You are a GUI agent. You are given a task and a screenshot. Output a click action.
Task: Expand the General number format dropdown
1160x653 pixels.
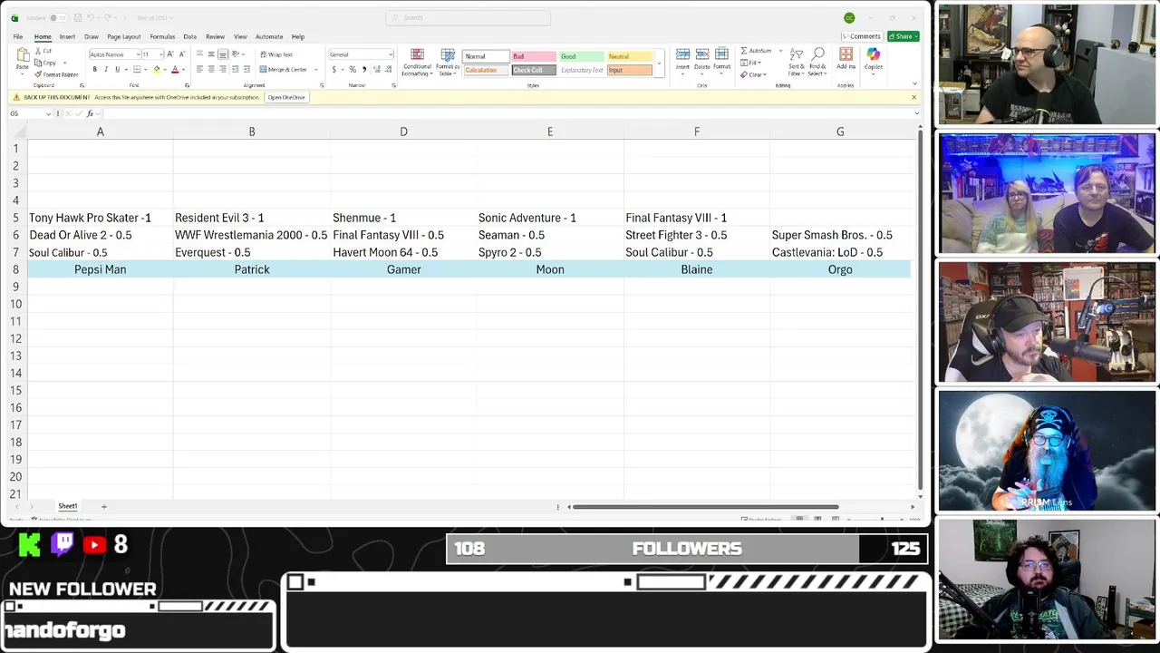point(391,54)
